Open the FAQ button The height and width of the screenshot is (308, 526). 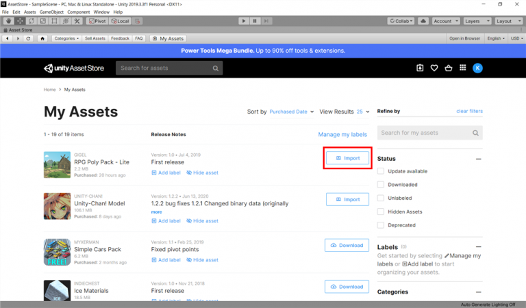point(139,38)
